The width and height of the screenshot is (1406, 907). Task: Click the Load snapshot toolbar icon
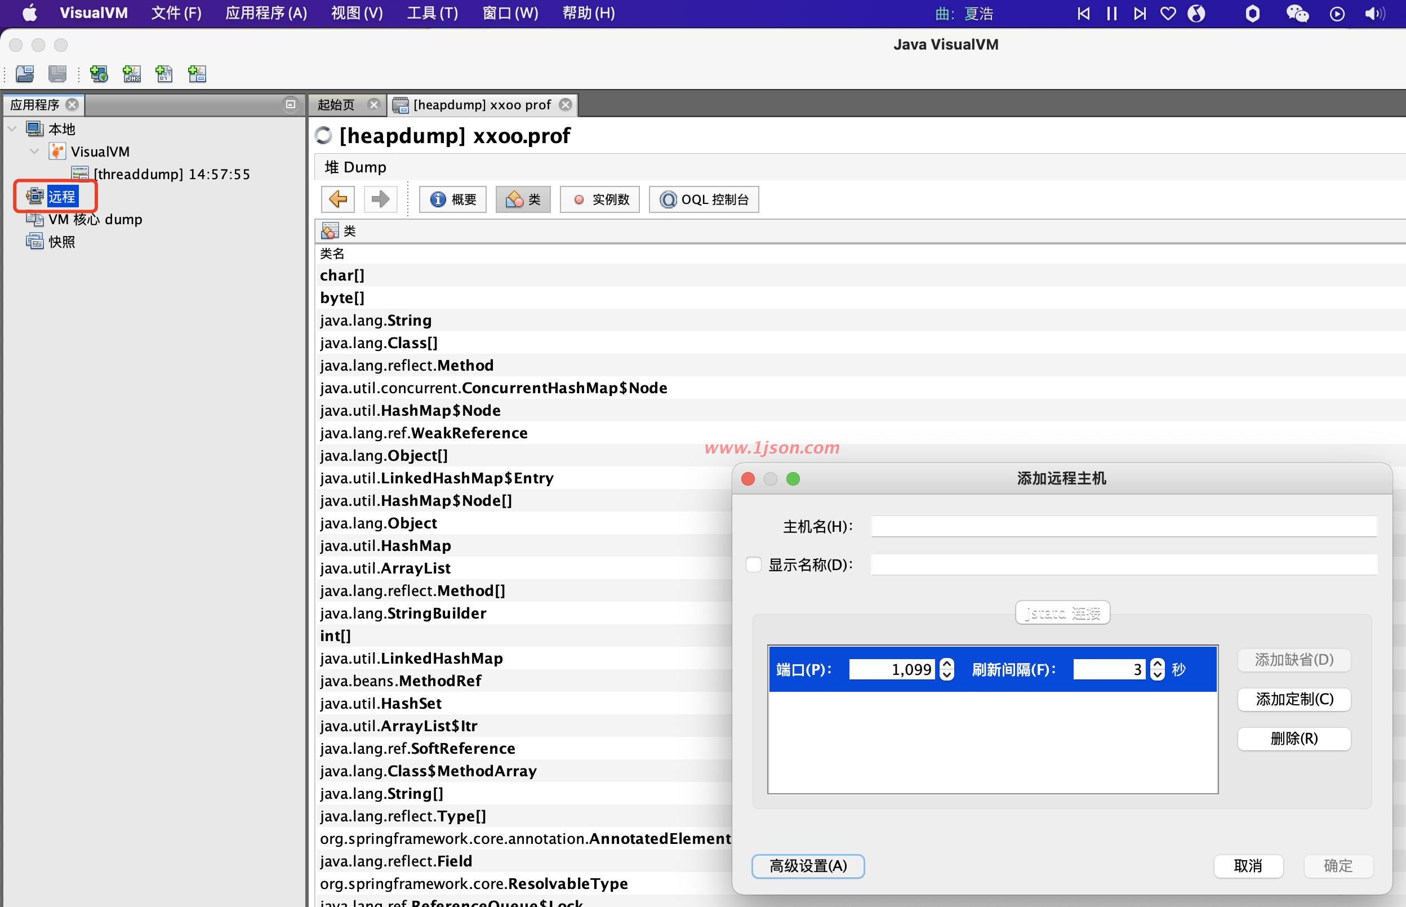[x=25, y=74]
